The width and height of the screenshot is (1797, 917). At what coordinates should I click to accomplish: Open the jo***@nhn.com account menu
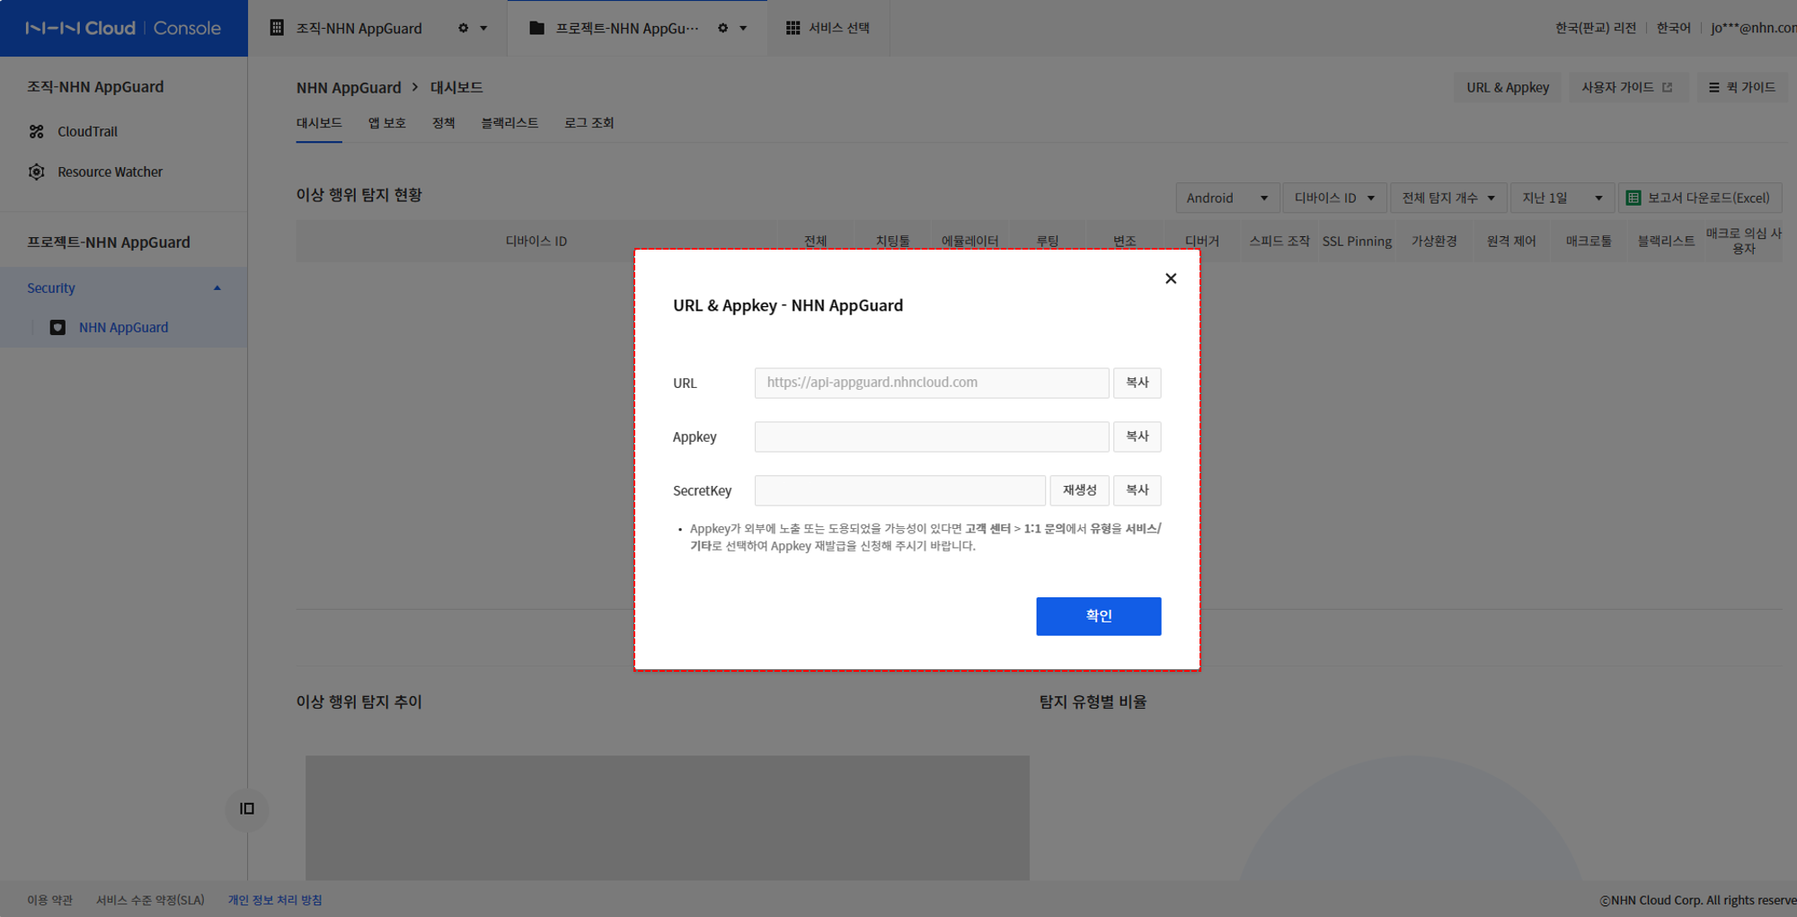pyautogui.click(x=1753, y=28)
